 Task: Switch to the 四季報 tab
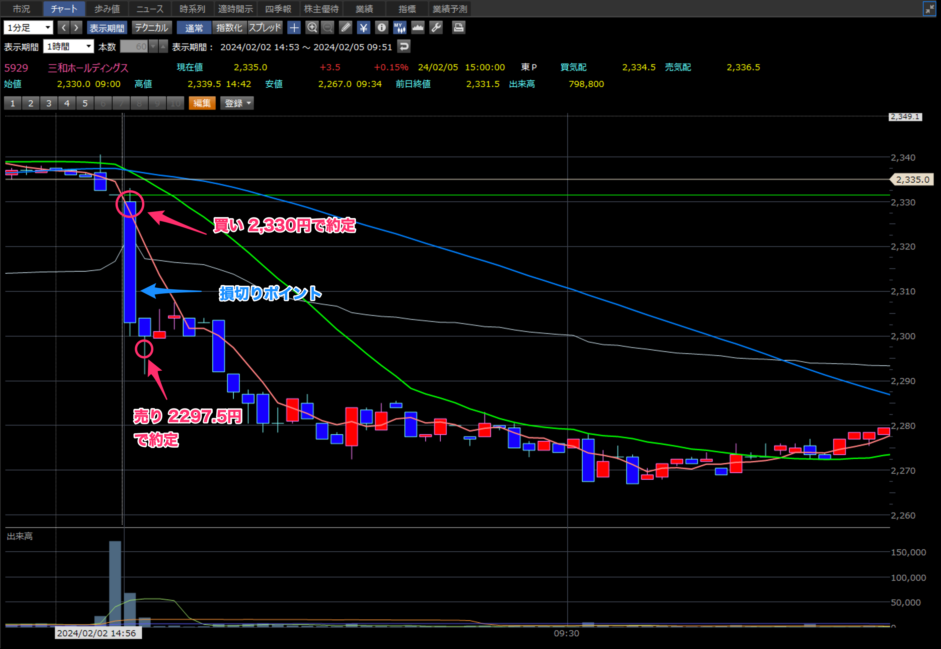click(x=278, y=9)
